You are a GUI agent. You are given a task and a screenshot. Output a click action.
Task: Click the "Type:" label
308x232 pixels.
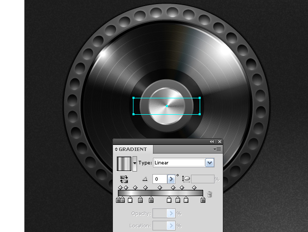pos(145,163)
